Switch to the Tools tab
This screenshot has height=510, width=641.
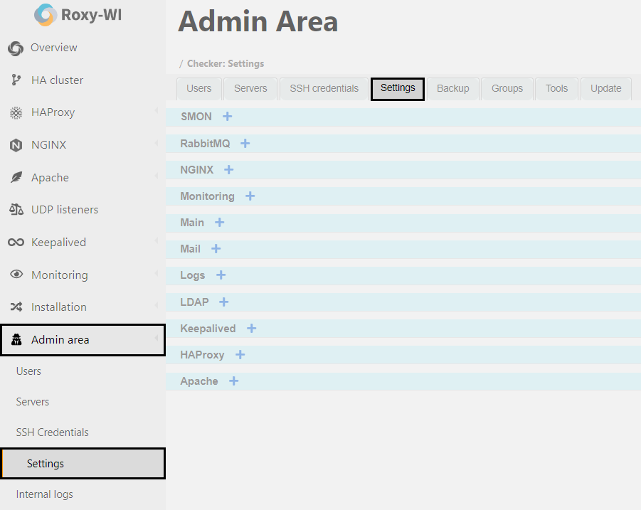556,89
